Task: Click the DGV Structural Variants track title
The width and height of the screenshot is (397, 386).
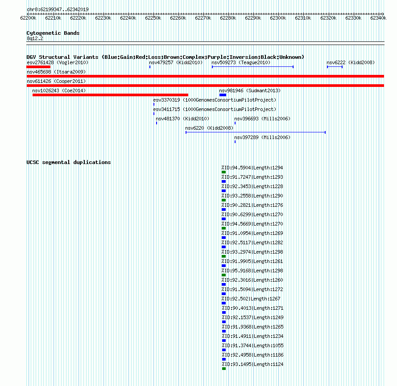Action: (165, 57)
